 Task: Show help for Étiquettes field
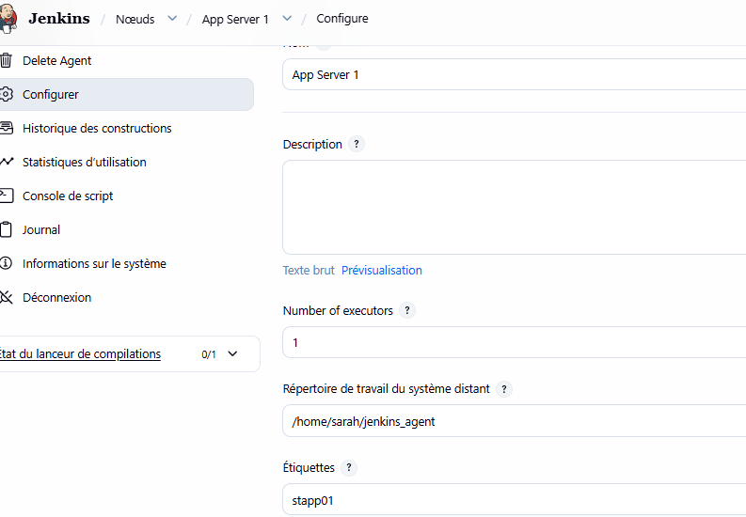pos(348,468)
